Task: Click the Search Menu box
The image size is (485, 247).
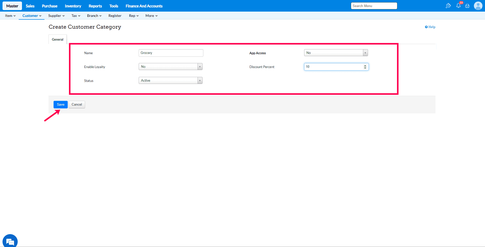Action: (374, 6)
